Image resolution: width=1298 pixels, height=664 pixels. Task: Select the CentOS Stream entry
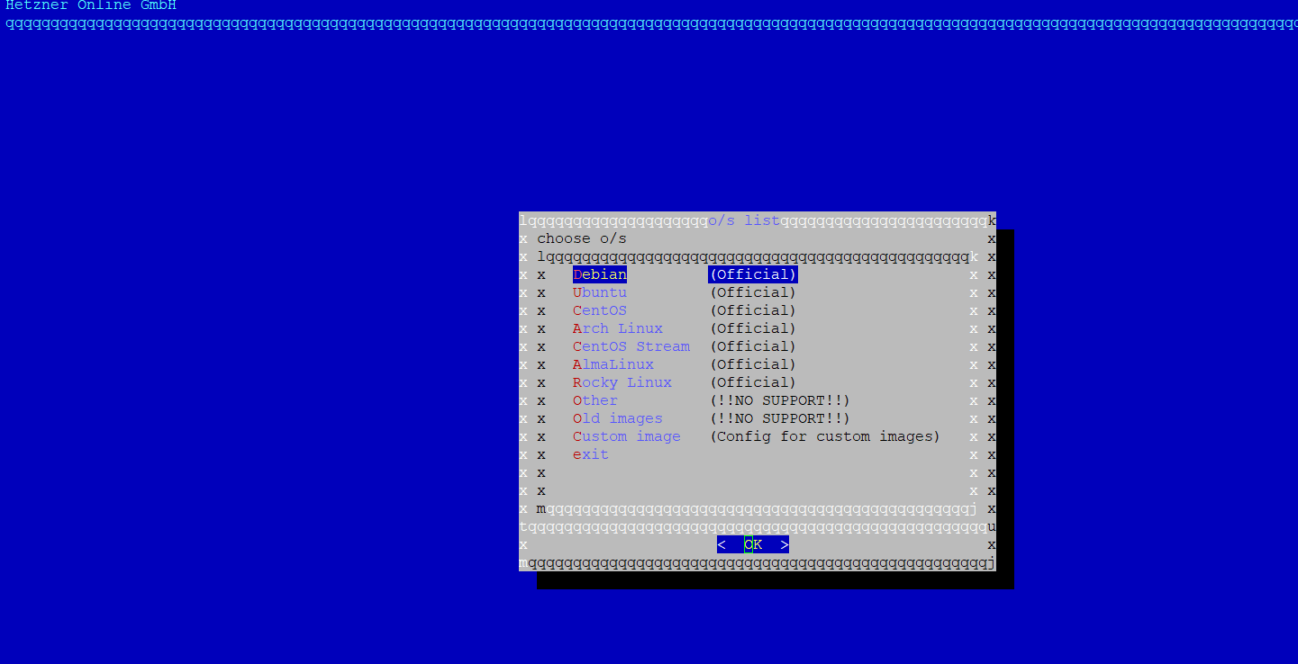631,346
